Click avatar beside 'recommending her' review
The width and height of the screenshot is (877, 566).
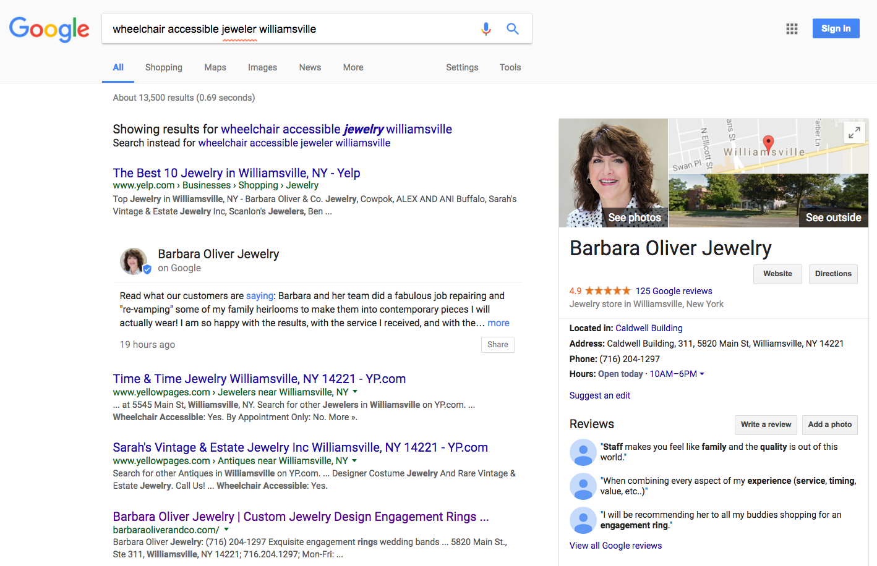[583, 520]
